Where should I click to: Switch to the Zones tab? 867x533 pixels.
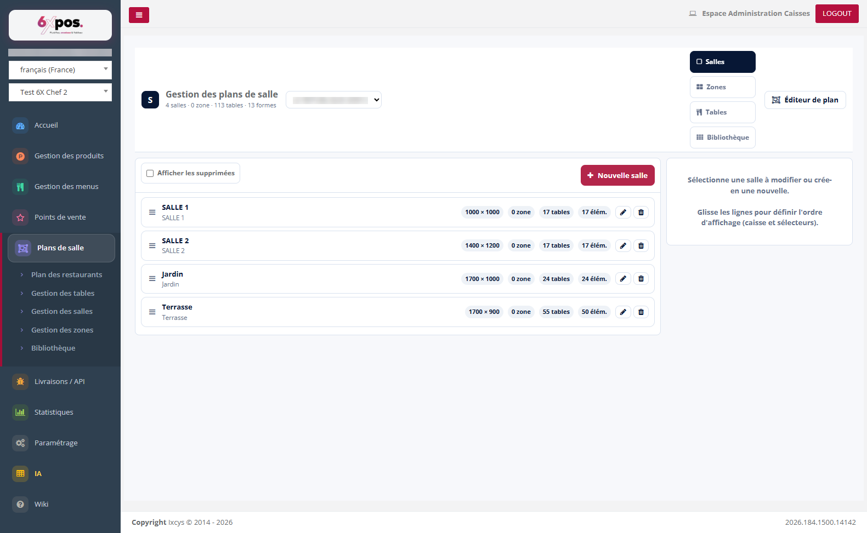(x=723, y=87)
